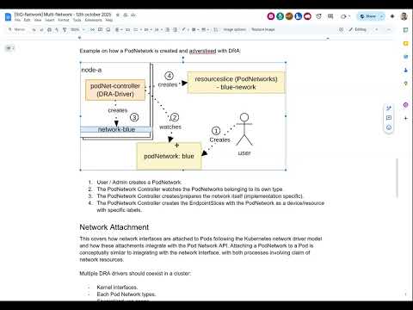Open the bulleted list dropdown
The height and width of the screenshot is (310, 413).
[147, 29]
